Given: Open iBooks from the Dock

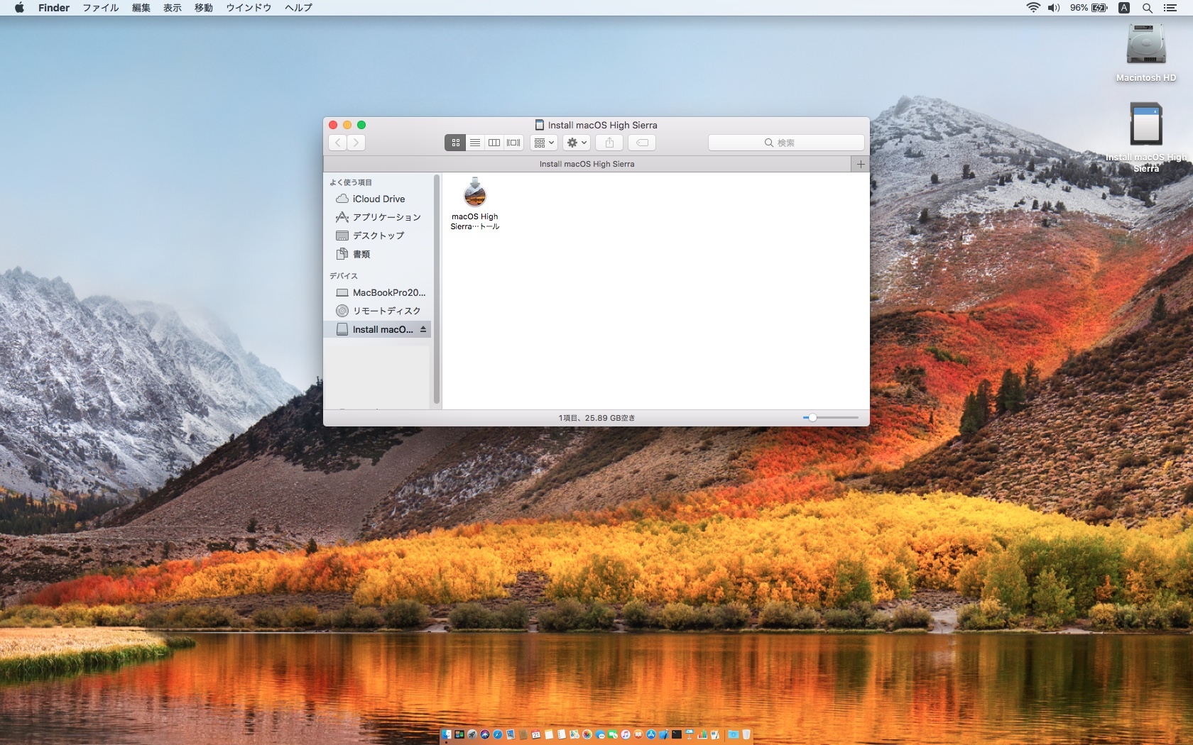Looking at the screenshot, I should pyautogui.click(x=638, y=734).
